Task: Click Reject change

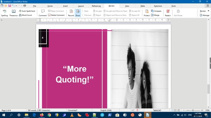Action: coord(97,15)
